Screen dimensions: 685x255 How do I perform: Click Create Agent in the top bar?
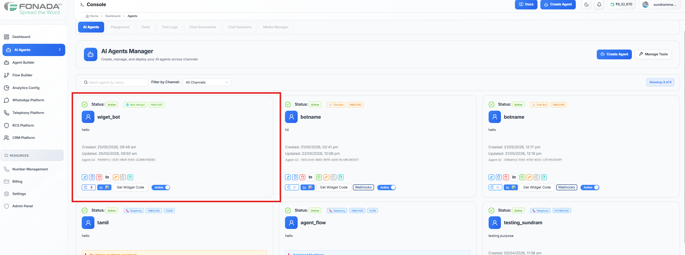[x=558, y=4]
